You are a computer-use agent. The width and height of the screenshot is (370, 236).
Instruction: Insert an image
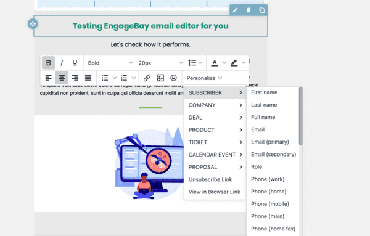pyautogui.click(x=160, y=78)
